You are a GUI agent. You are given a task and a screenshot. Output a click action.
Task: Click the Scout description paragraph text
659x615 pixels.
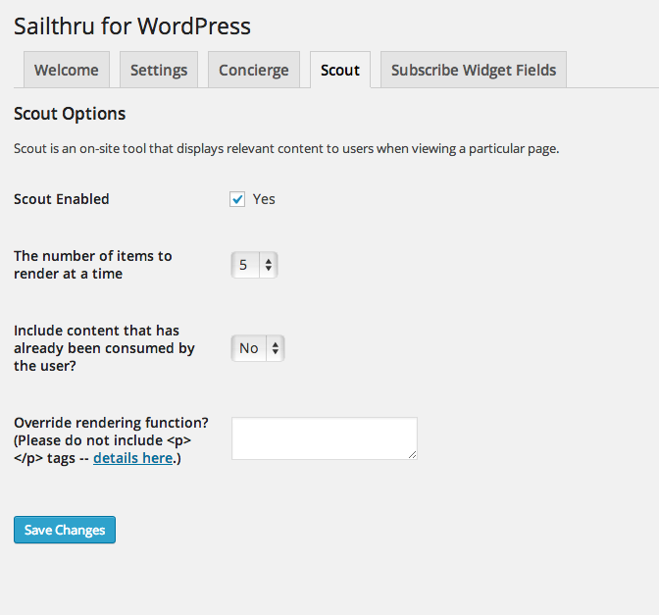(x=286, y=149)
